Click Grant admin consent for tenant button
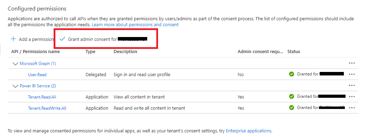375x139 pixels. point(103,39)
